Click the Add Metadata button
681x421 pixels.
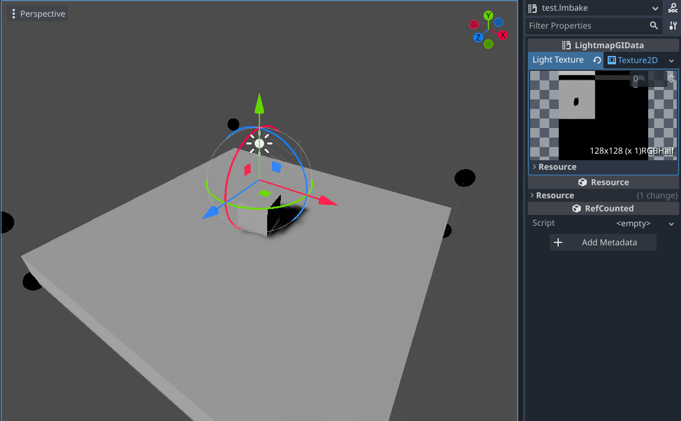click(x=603, y=242)
